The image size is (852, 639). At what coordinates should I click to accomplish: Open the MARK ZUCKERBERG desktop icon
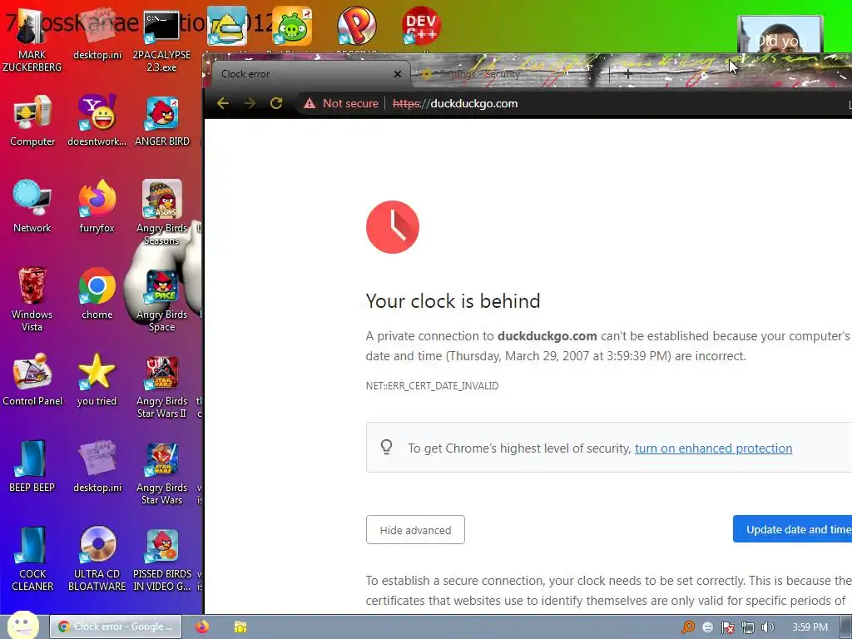(x=32, y=41)
